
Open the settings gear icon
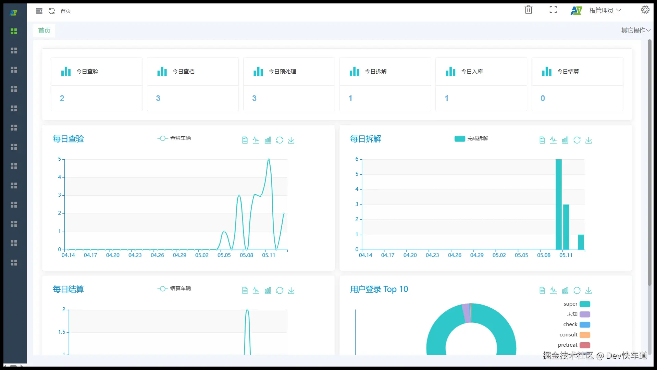[645, 10]
